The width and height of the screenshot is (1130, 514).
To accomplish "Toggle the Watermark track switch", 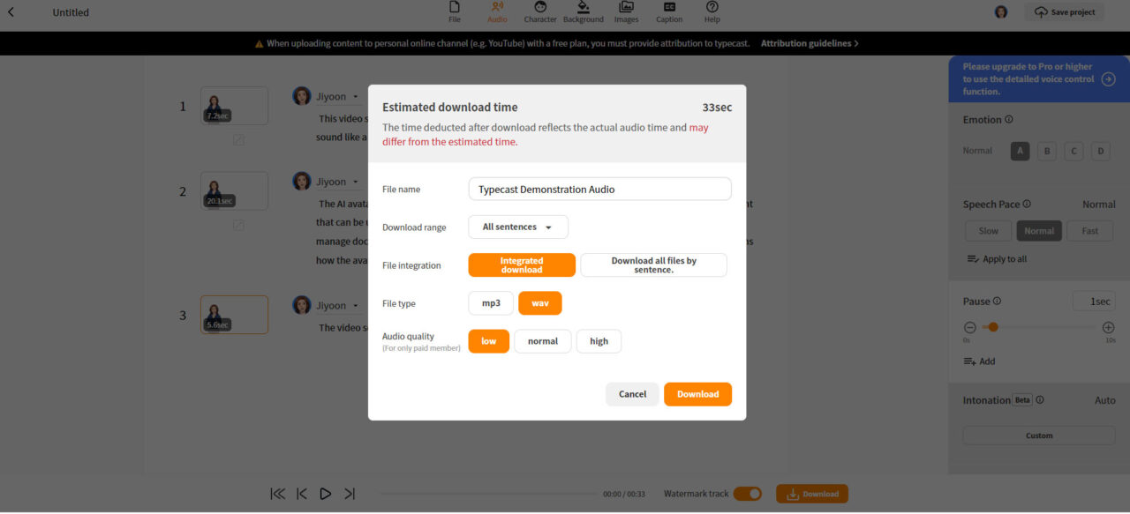I will point(747,495).
